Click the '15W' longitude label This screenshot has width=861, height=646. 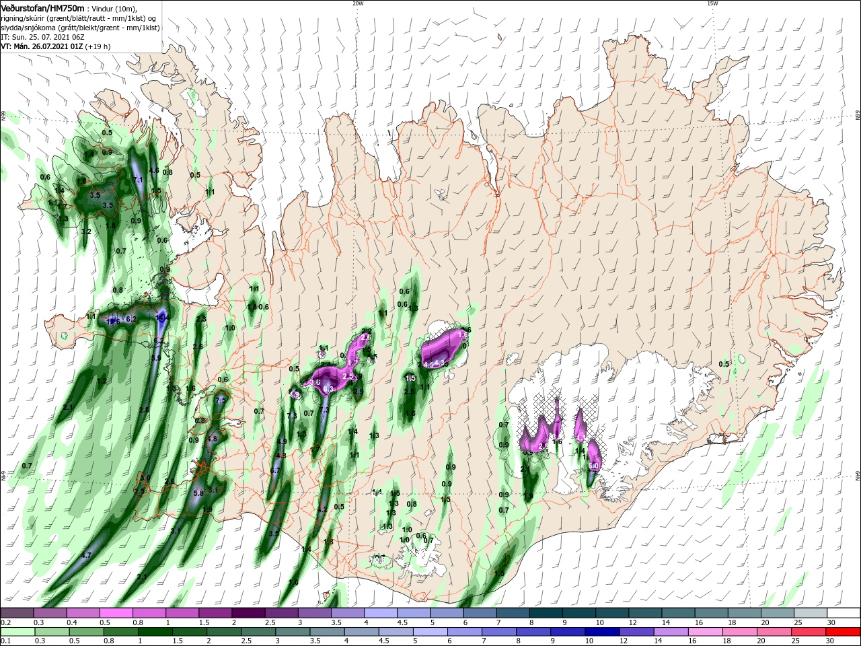coord(712,3)
